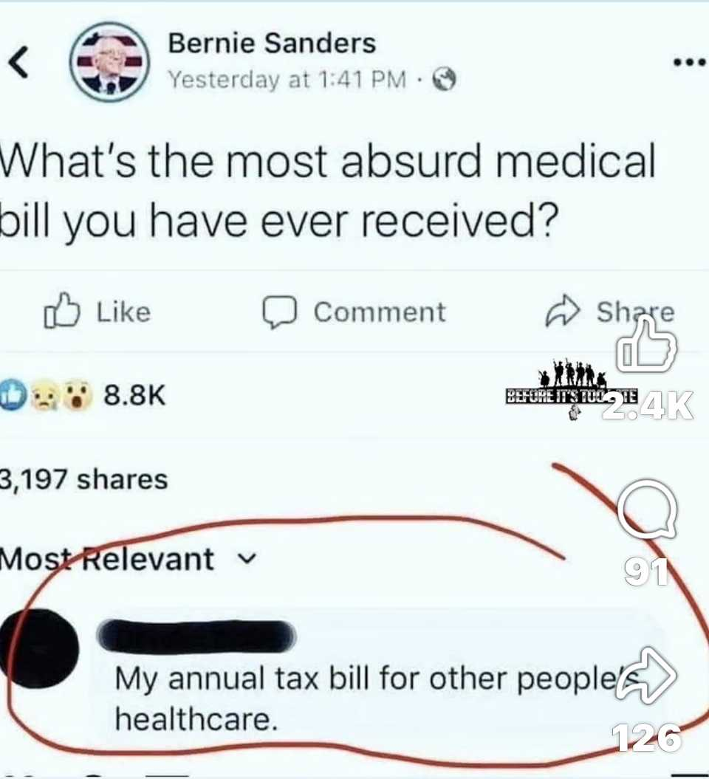Tap the white overlay share arrow icon
709x779 pixels.
coord(648,676)
